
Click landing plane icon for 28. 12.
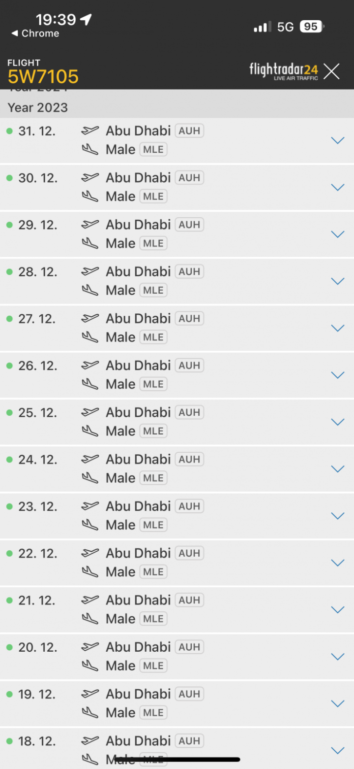(x=89, y=290)
